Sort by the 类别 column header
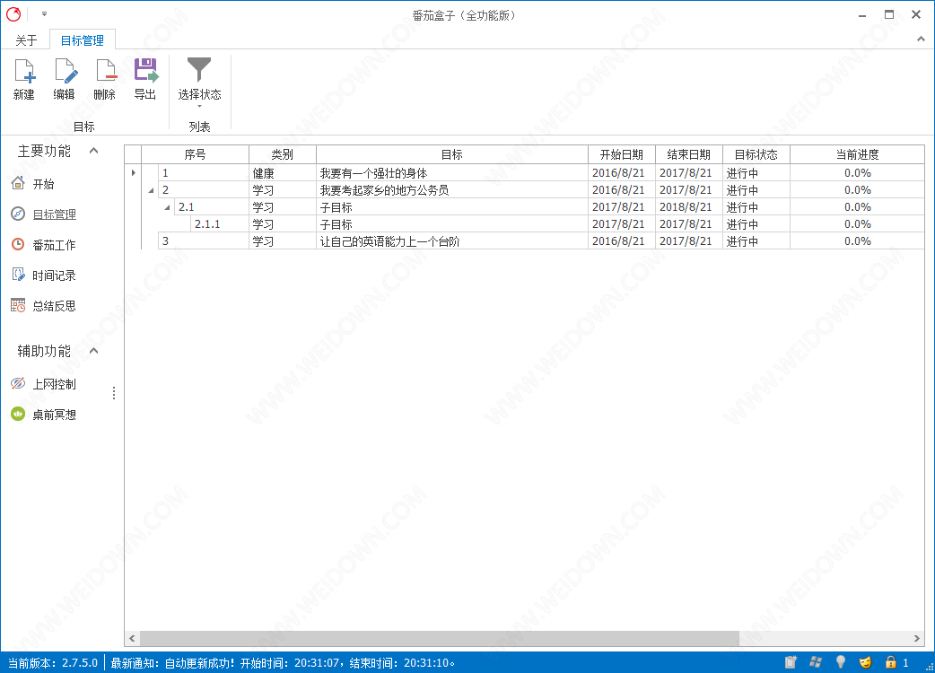 282,154
